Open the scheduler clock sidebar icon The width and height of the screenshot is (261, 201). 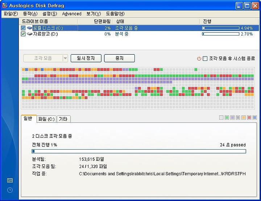click(10, 190)
